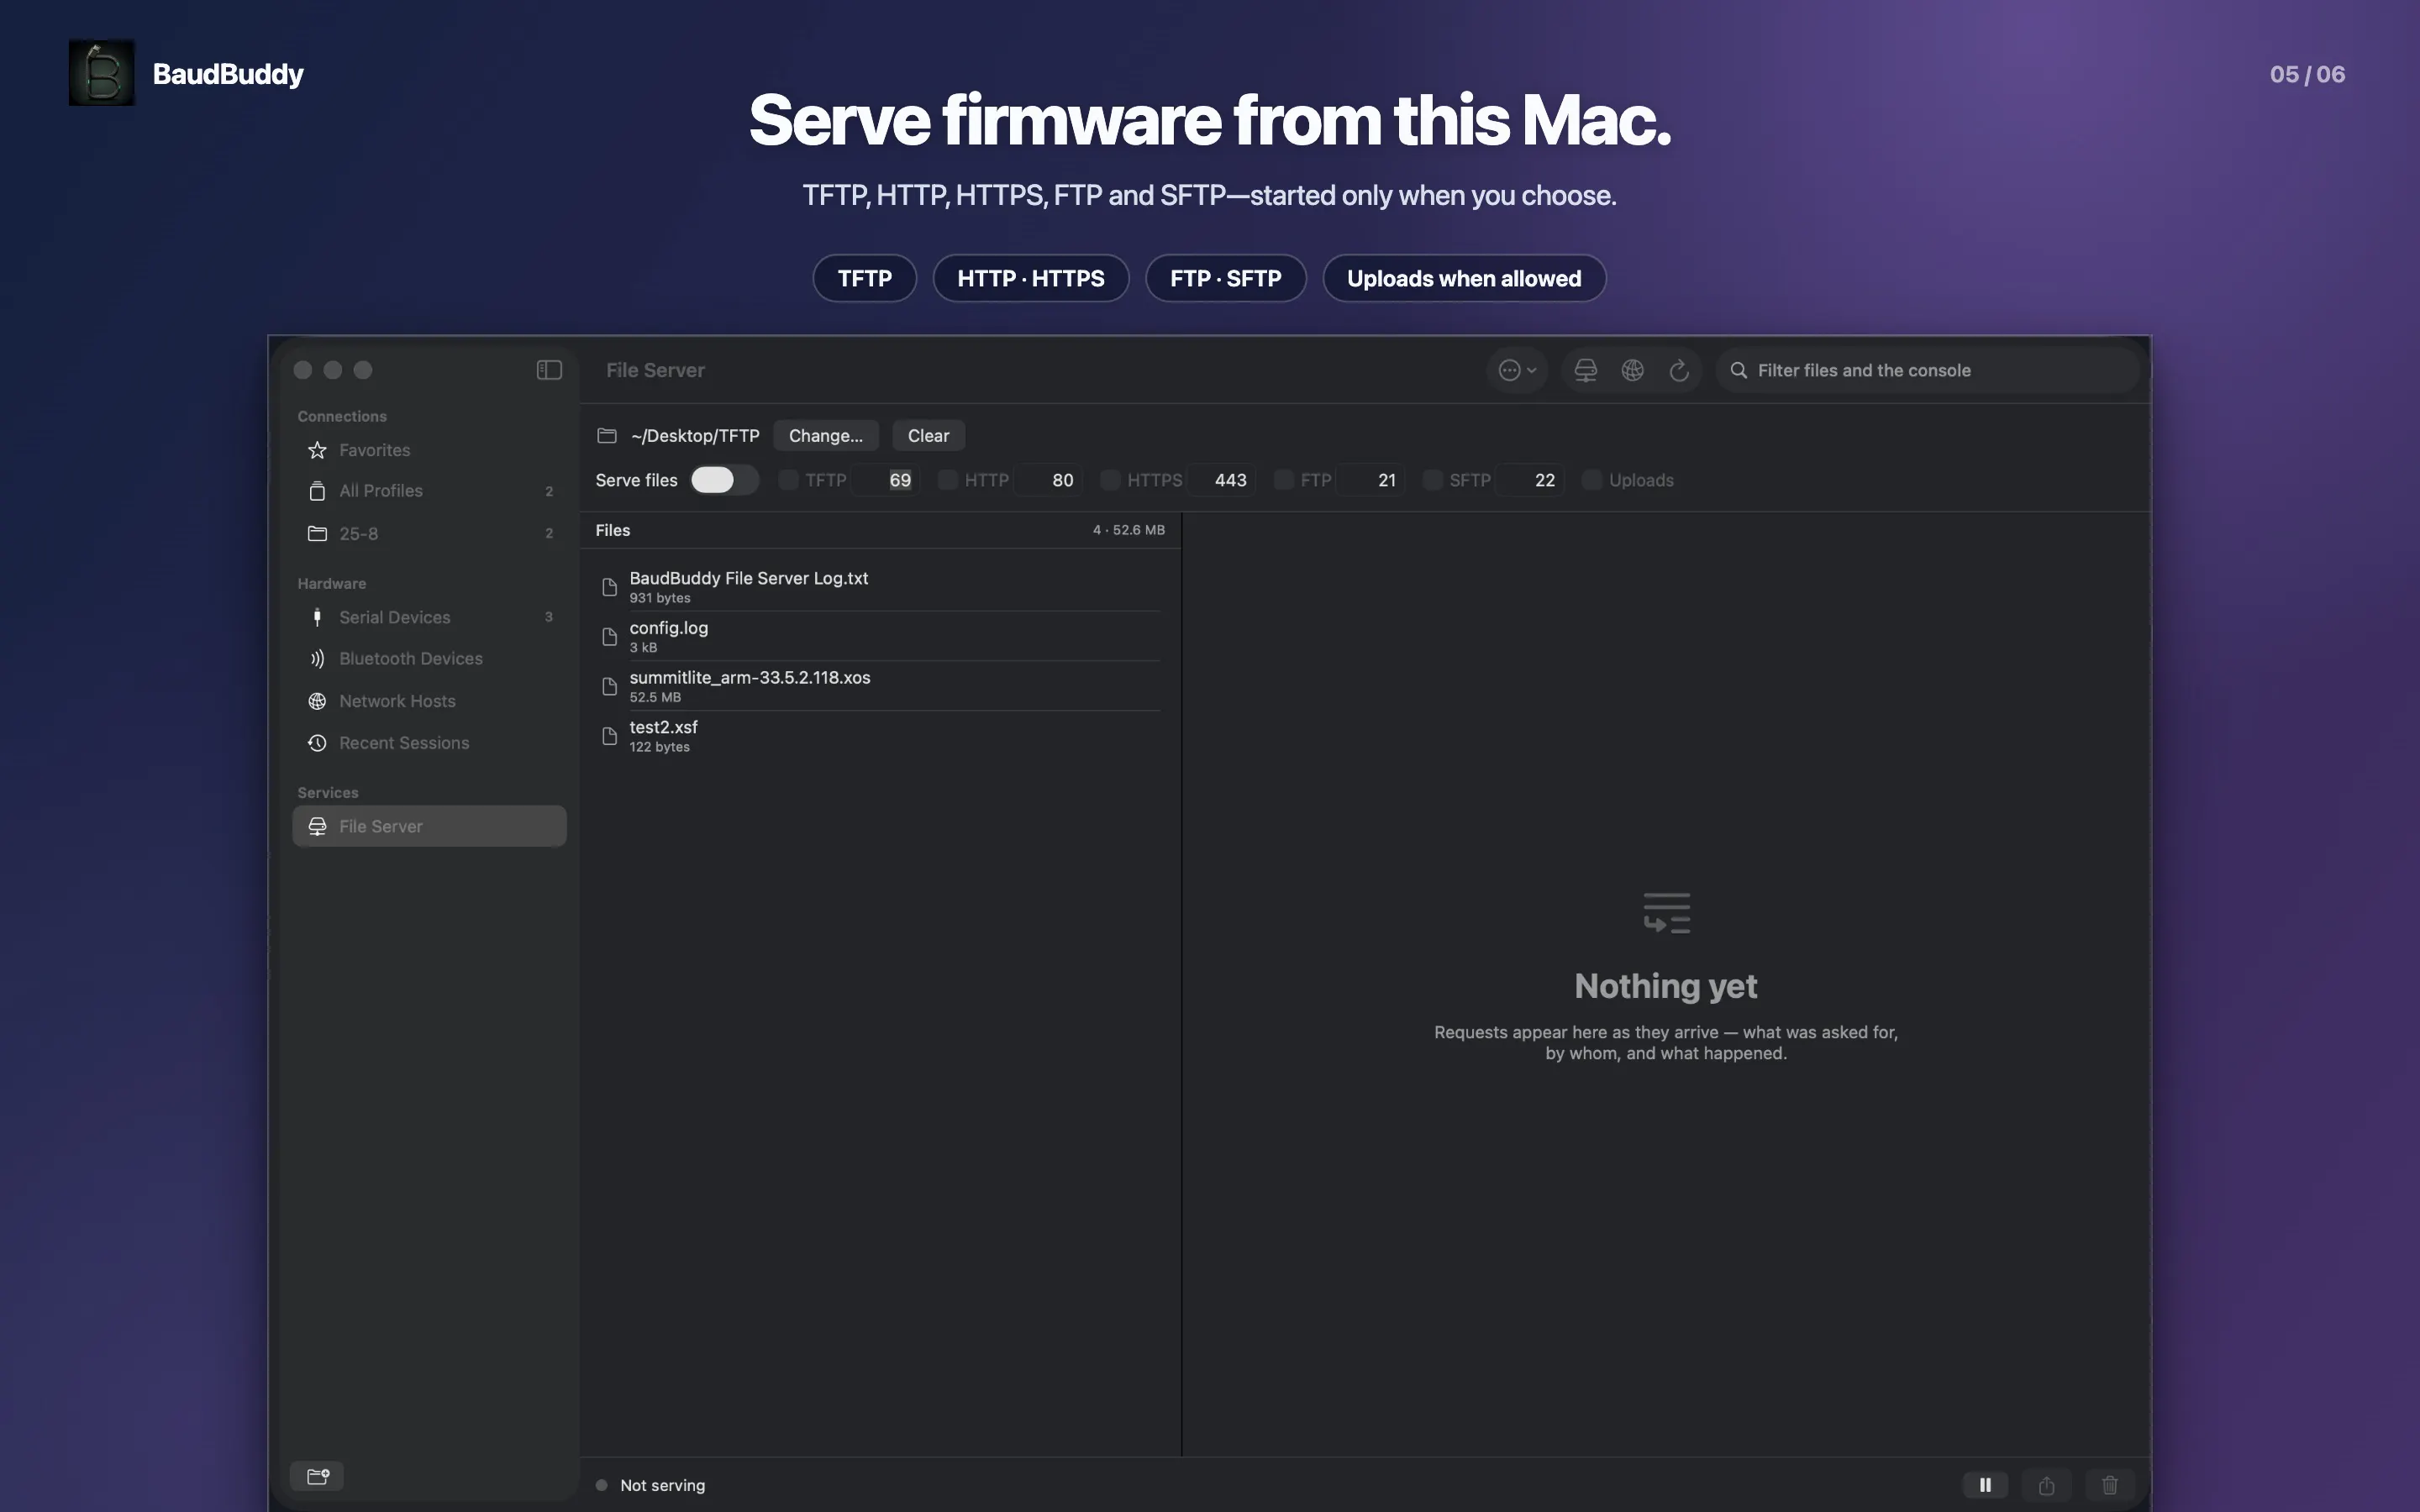Click the All Profiles clipboard icon

[x=317, y=491]
